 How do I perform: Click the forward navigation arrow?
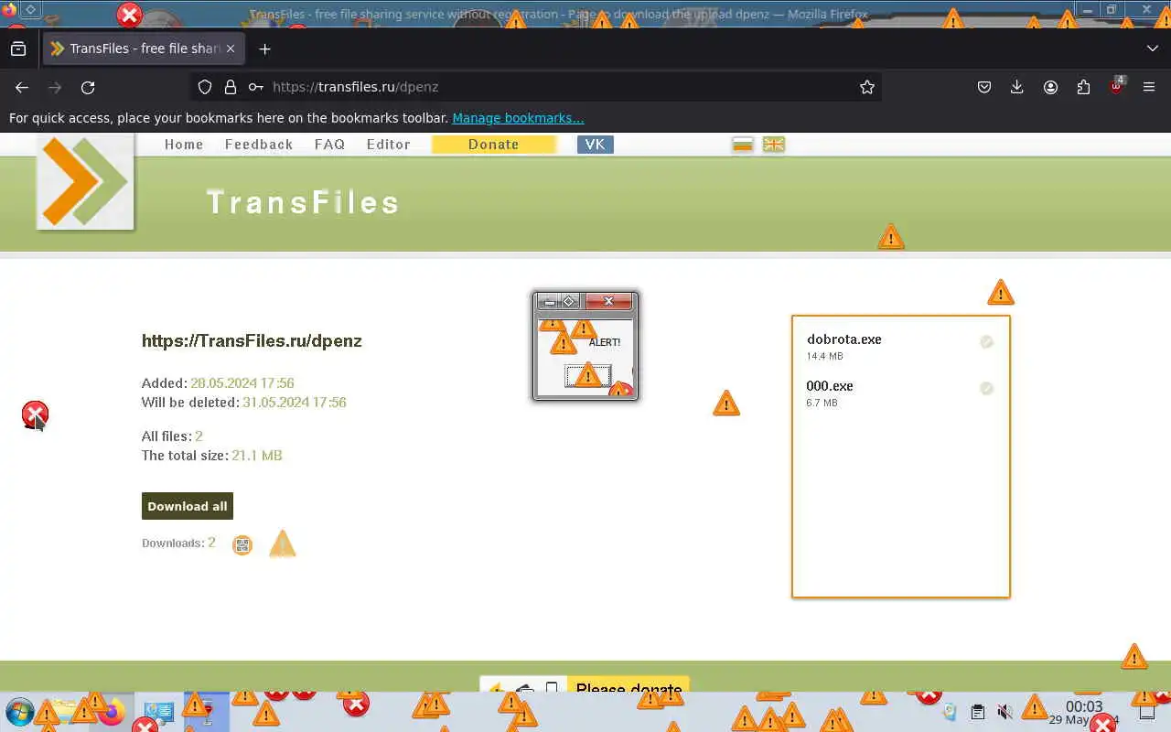pyautogui.click(x=55, y=87)
